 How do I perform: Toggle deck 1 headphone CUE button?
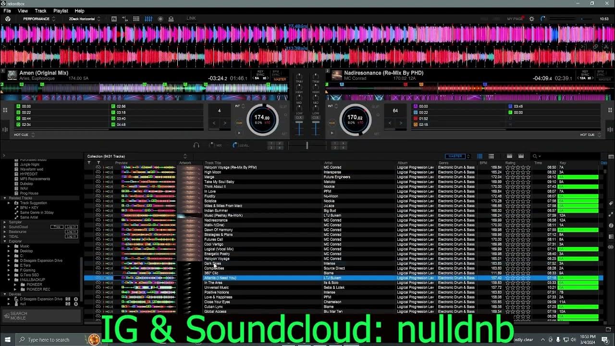click(x=299, y=117)
